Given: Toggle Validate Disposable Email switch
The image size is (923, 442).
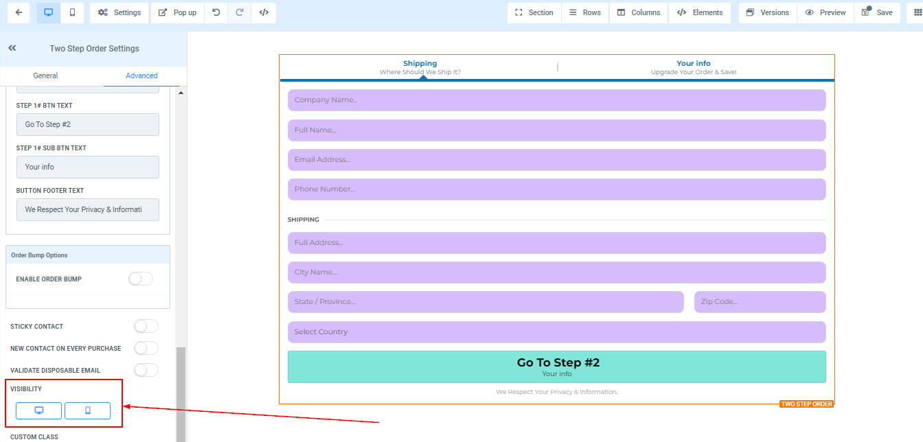Looking at the screenshot, I should point(146,371).
